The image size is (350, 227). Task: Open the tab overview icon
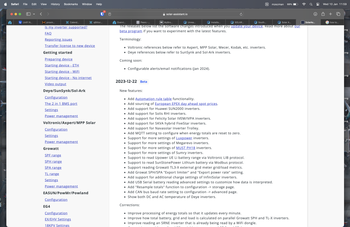(338, 14)
